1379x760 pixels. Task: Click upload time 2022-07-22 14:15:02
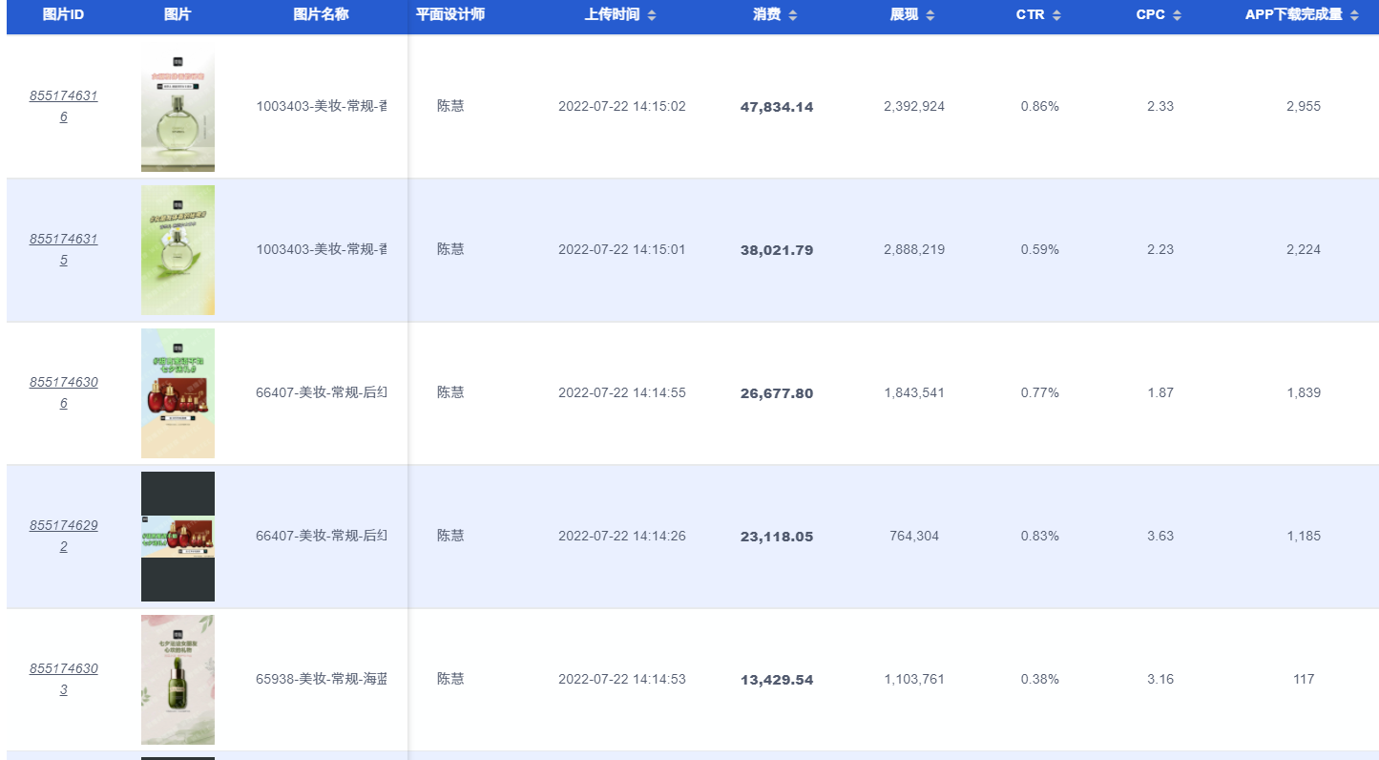[x=622, y=106]
